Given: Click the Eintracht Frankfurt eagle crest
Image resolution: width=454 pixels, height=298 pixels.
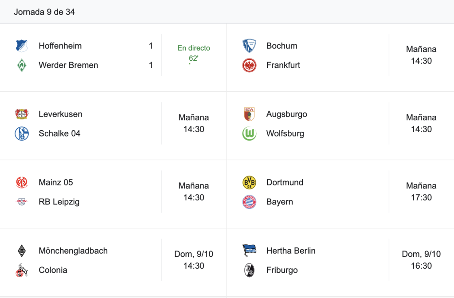Looking at the screenshot, I should [x=249, y=65].
